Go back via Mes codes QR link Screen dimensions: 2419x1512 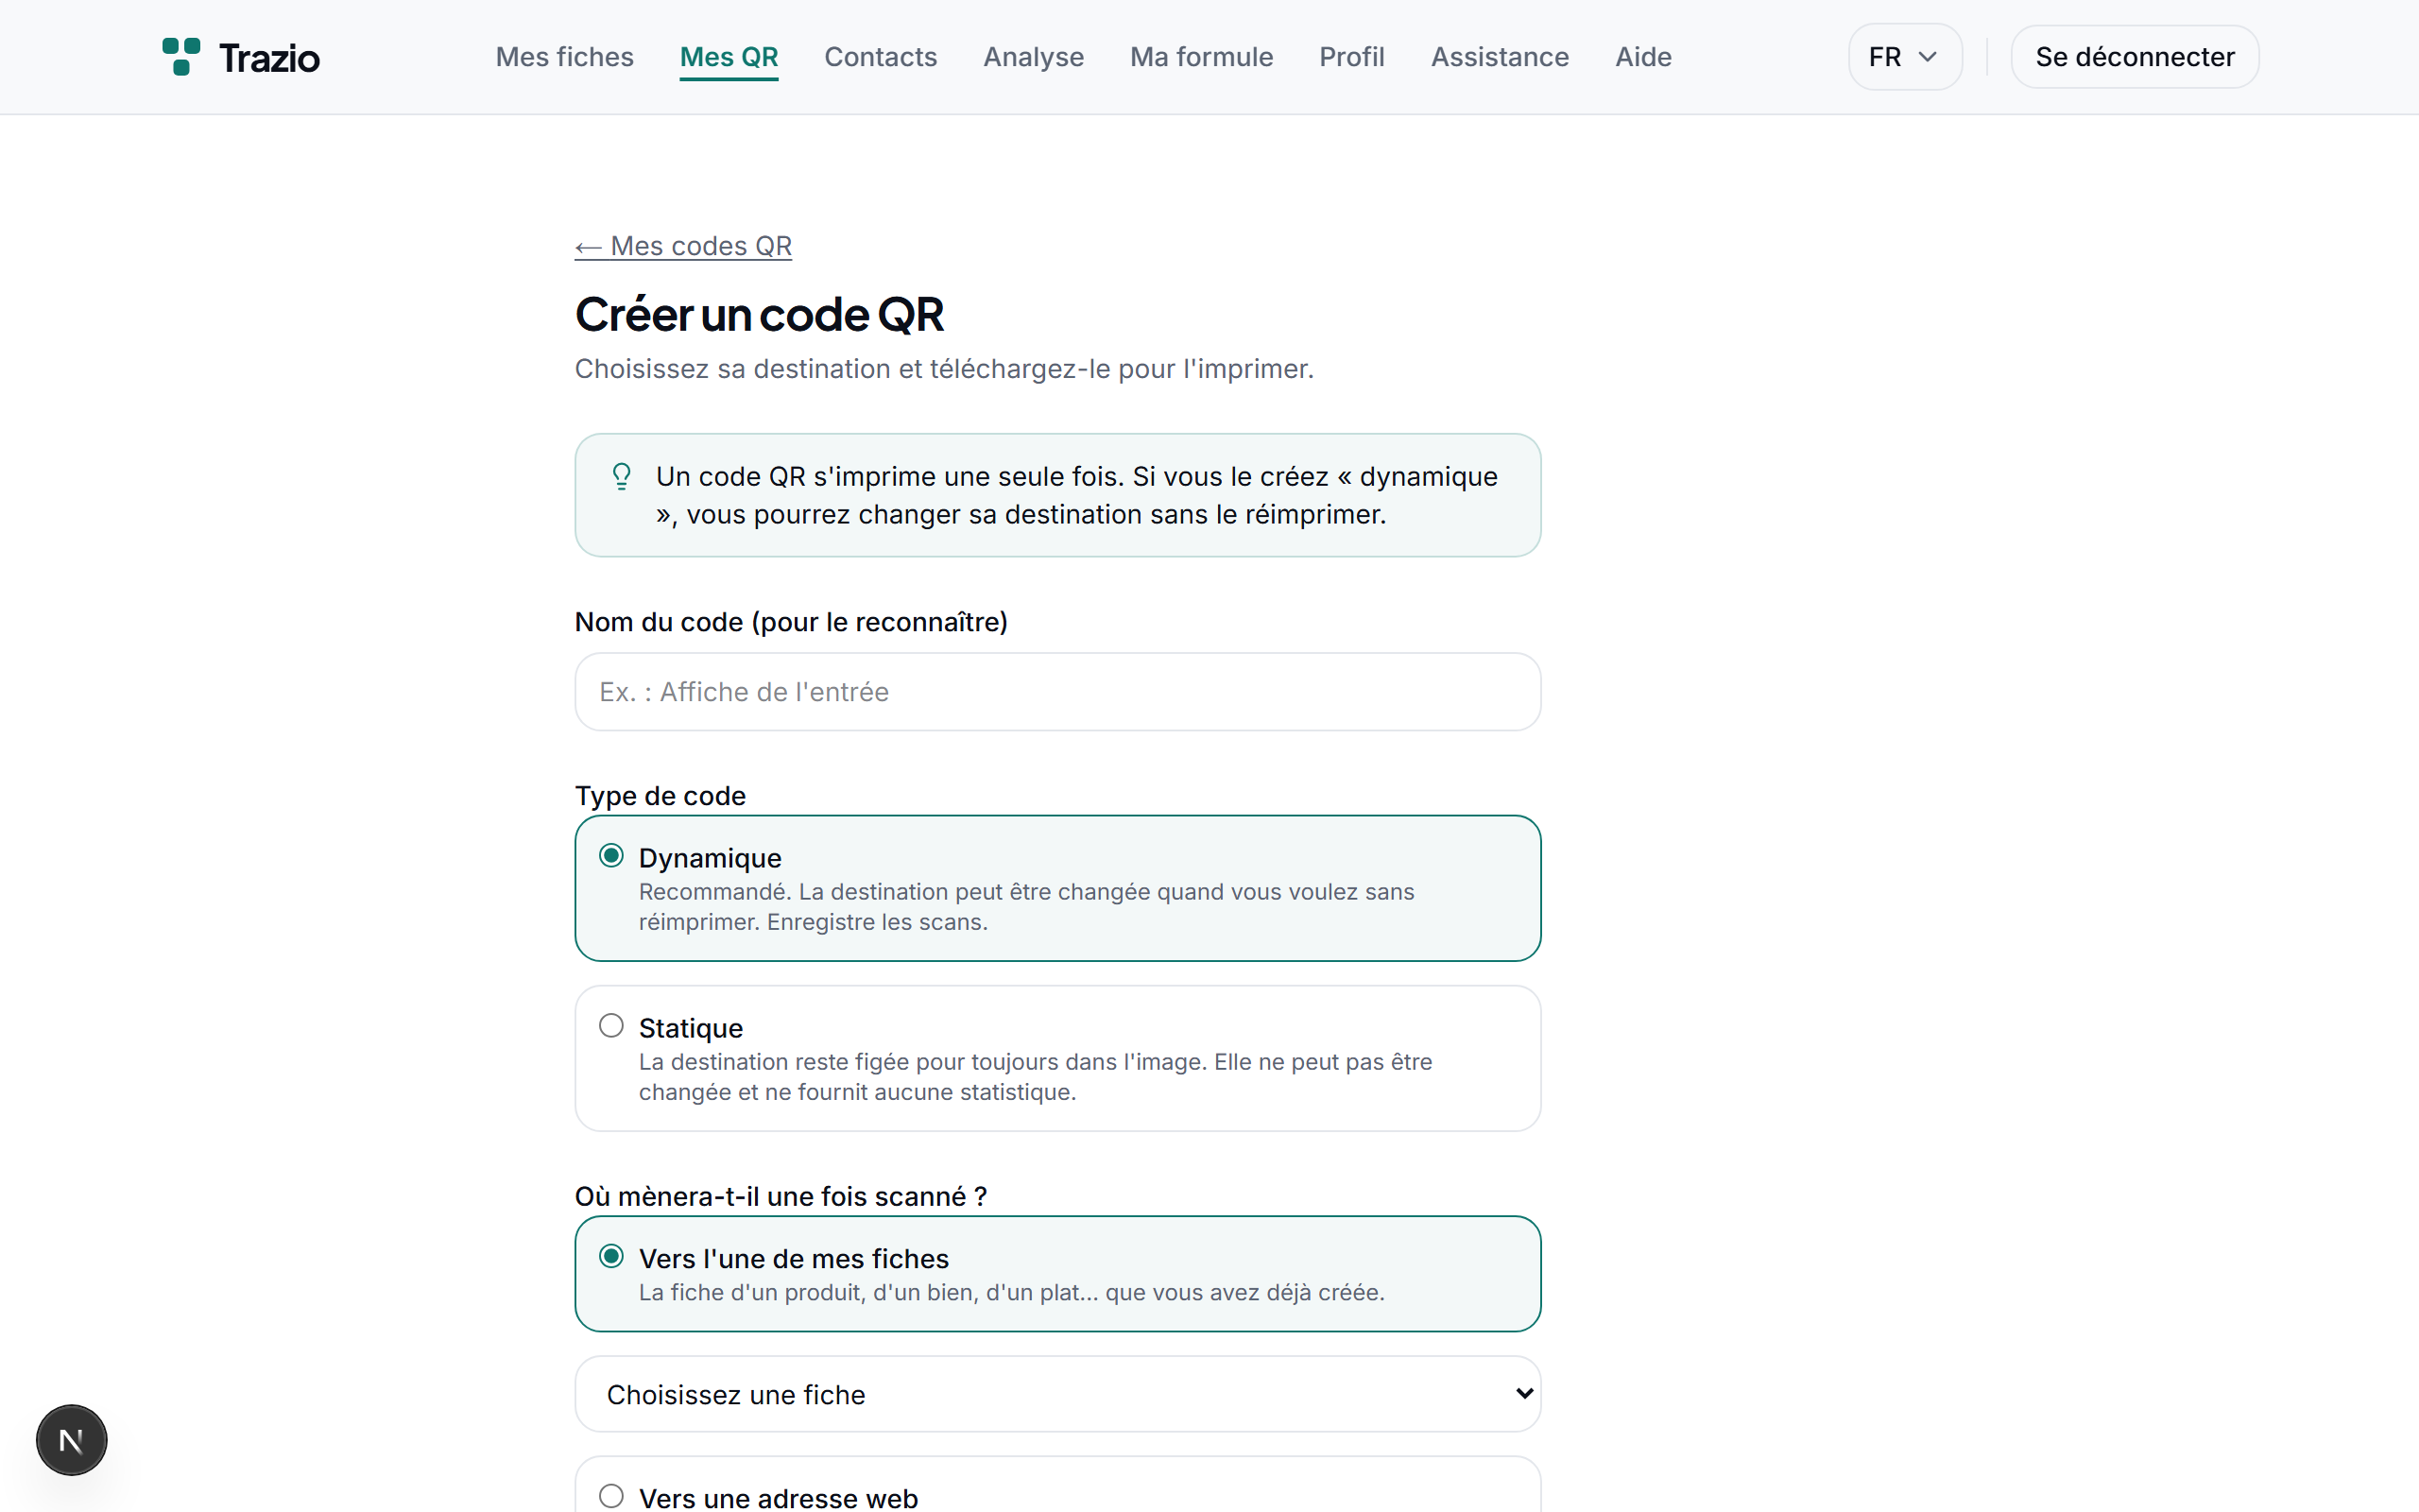point(683,246)
